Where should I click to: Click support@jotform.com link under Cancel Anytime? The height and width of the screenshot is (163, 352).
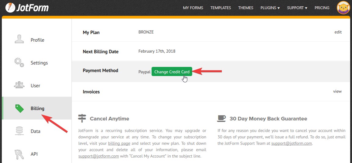point(98,156)
